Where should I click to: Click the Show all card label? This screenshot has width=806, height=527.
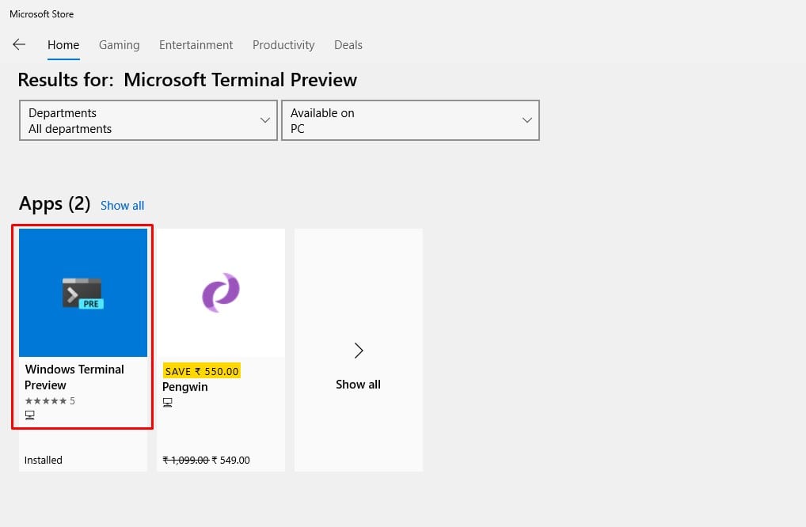359,385
